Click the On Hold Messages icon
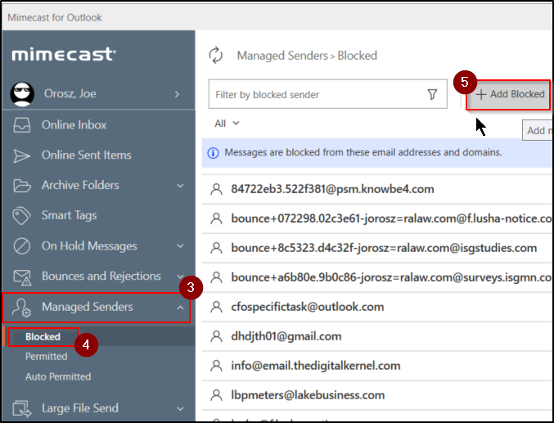The image size is (554, 423). click(x=25, y=246)
